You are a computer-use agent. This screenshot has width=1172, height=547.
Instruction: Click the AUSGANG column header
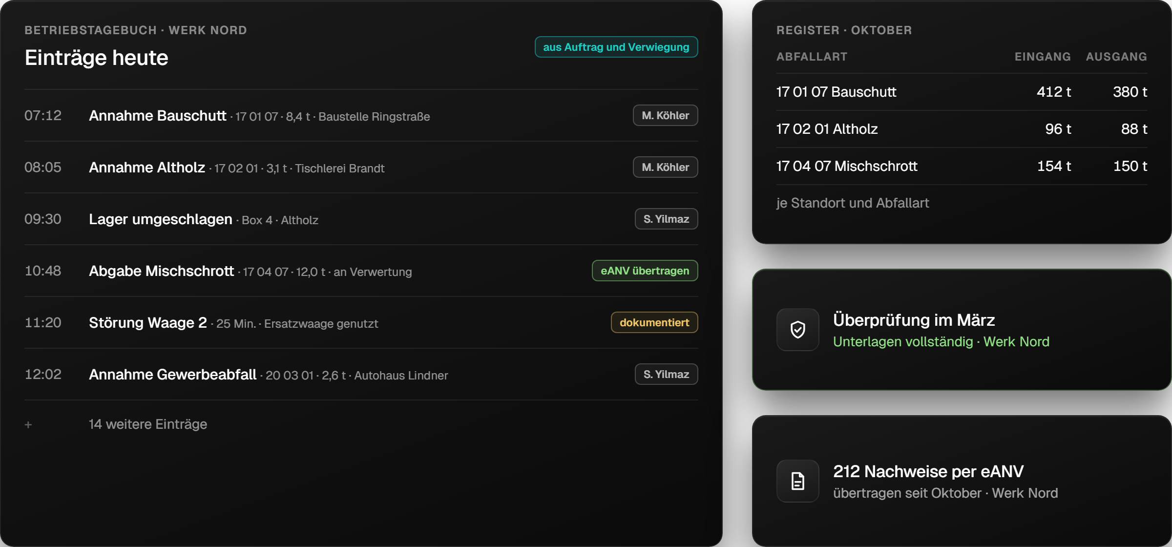coord(1116,57)
